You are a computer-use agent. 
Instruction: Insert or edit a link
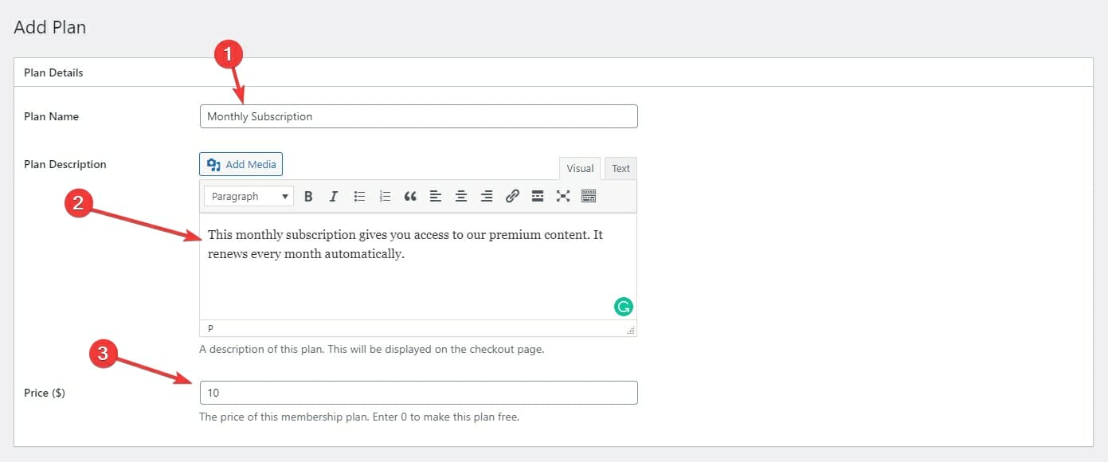pyautogui.click(x=512, y=196)
